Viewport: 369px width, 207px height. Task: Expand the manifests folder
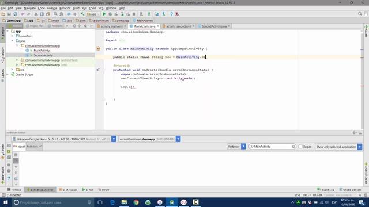click(x=12, y=36)
